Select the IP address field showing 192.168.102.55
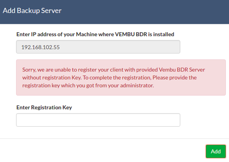Image resolution: width=229 pixels, height=162 pixels. 98,47
